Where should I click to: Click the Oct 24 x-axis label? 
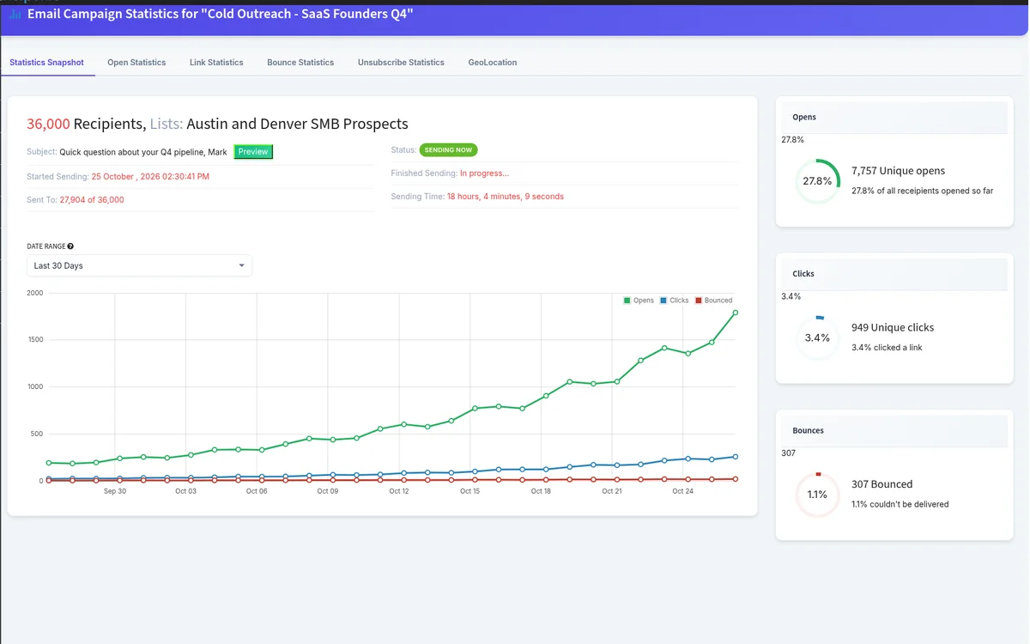[x=683, y=491]
